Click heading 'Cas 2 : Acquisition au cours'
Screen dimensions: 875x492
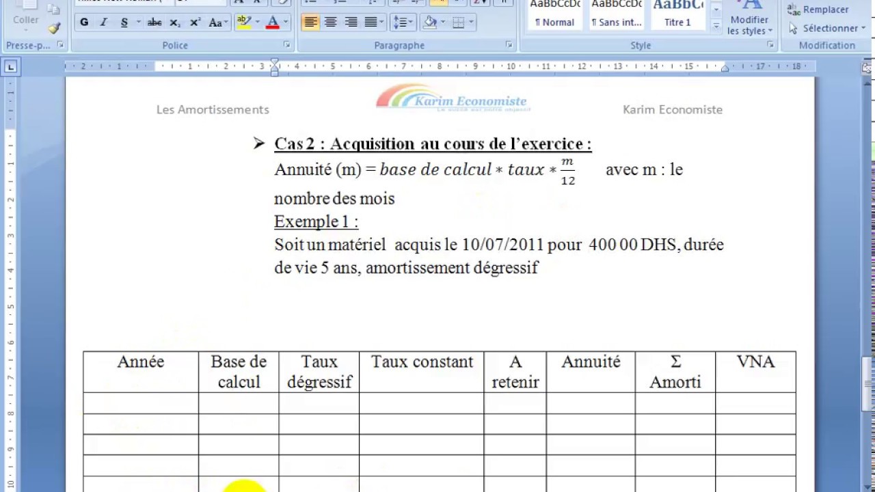click(x=433, y=144)
